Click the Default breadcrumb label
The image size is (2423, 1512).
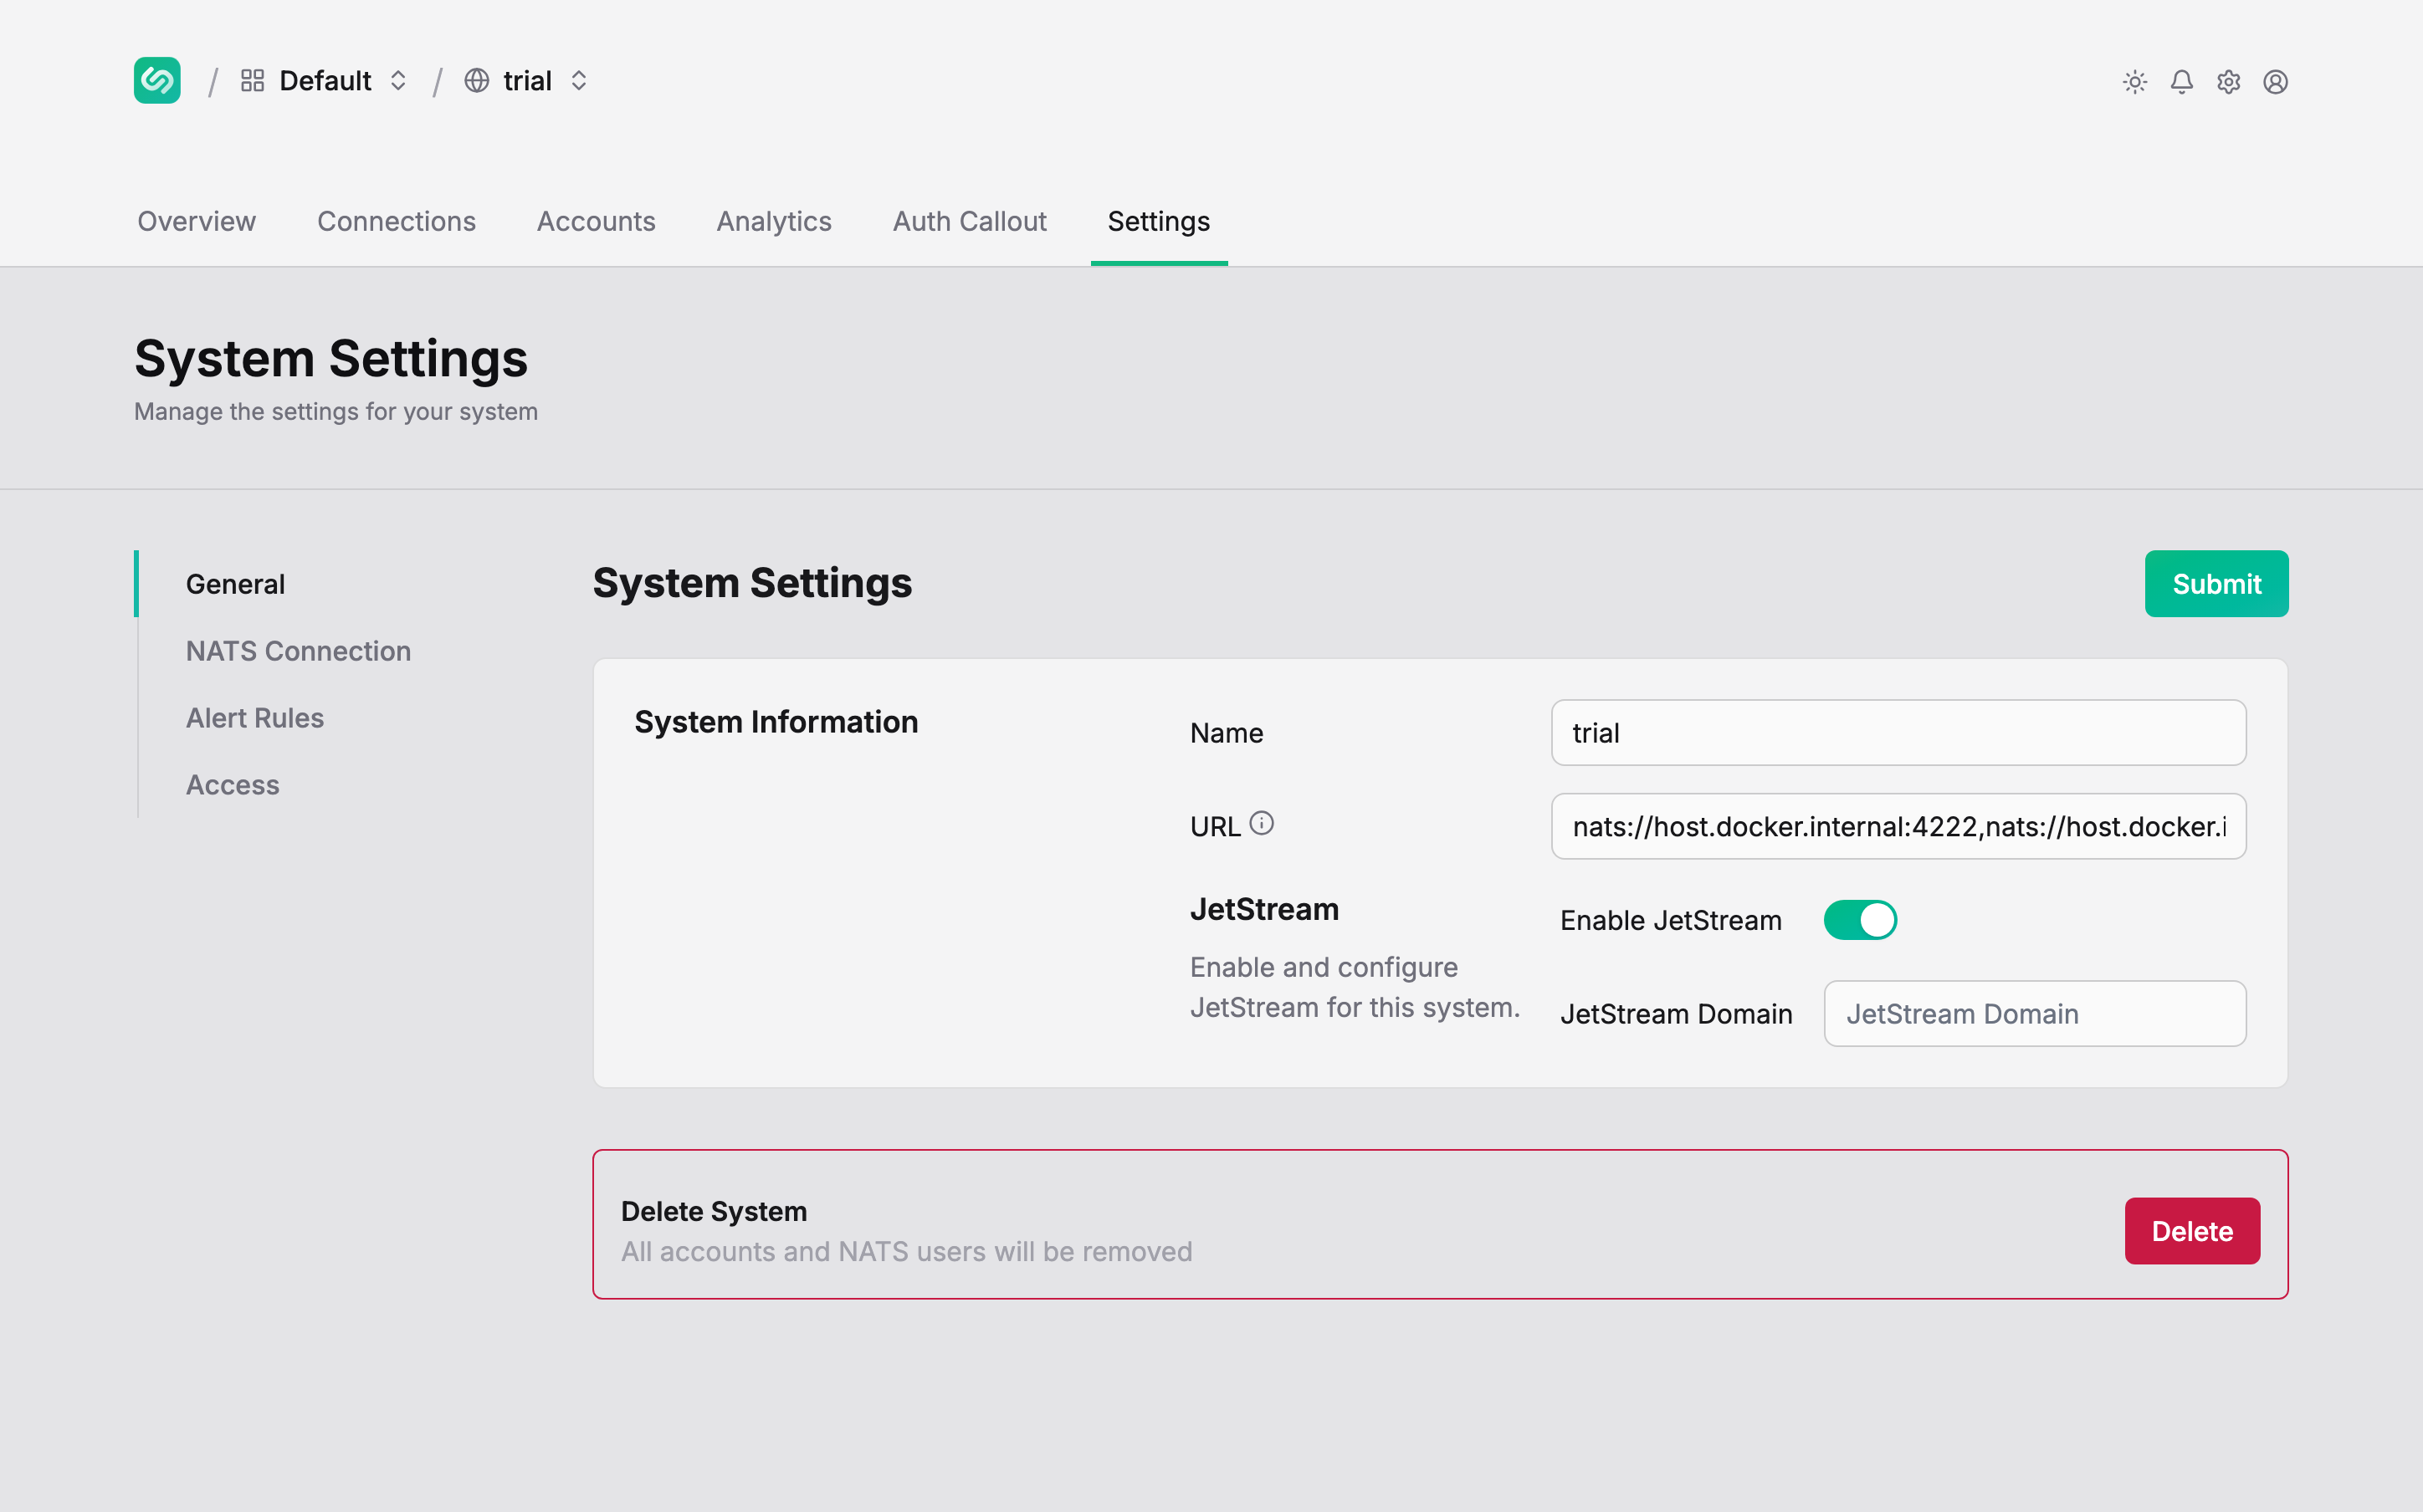pos(325,80)
